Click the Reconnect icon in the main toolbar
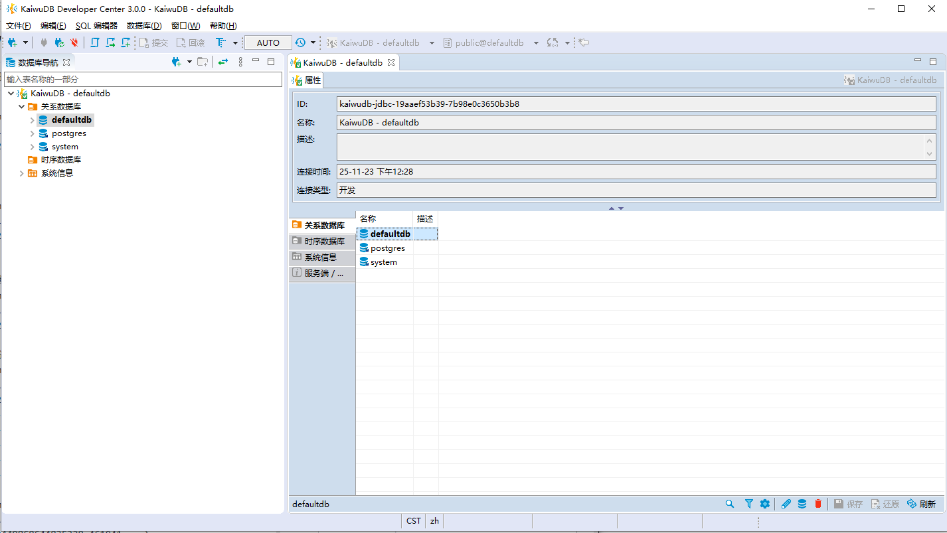947x533 pixels. (x=59, y=42)
